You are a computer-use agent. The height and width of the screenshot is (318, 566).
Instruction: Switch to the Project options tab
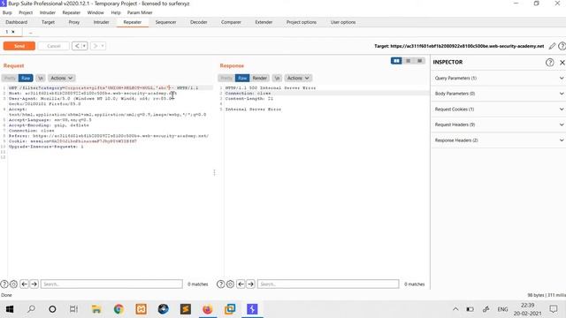click(x=302, y=22)
